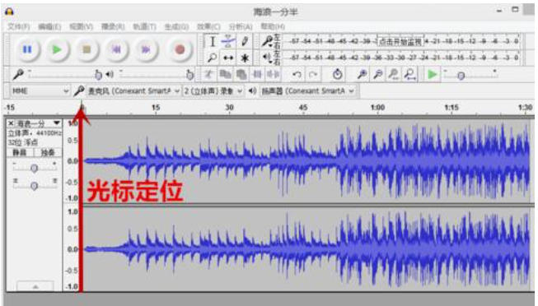Click the Audacity headphones icon in title bar
The width and height of the screenshot is (538, 306).
pos(9,12)
